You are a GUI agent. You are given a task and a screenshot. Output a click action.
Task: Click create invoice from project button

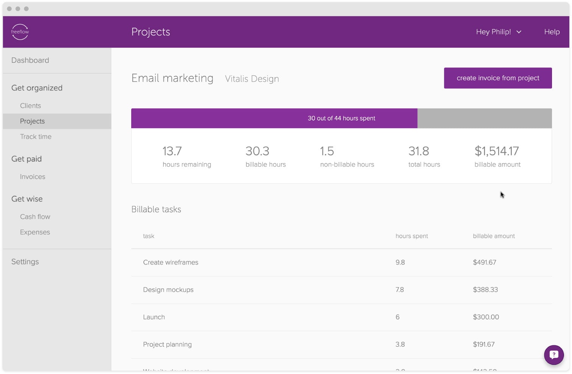497,78
